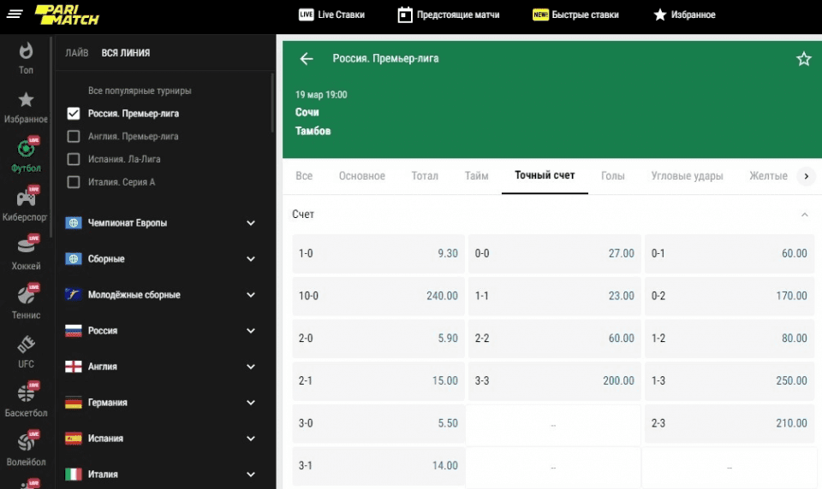Select the Хоккей puck icon
This screenshot has height=489, width=822.
pyautogui.click(x=26, y=247)
